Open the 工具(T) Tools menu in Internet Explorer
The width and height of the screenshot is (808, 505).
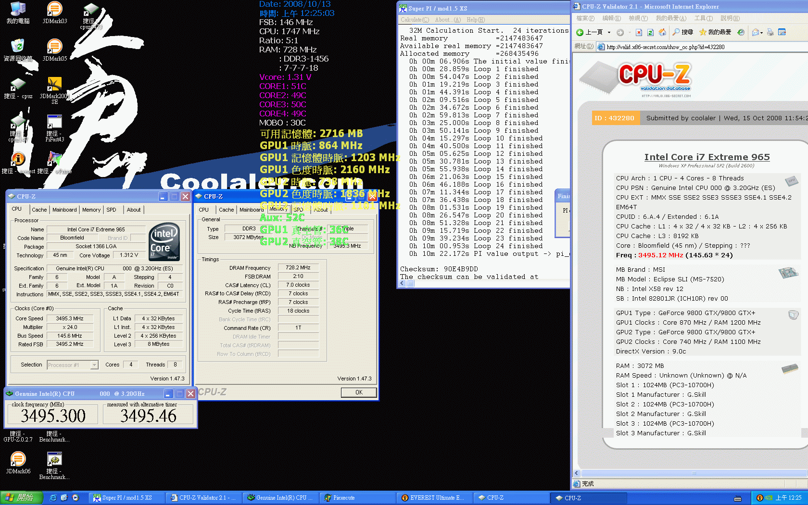pyautogui.click(x=703, y=18)
